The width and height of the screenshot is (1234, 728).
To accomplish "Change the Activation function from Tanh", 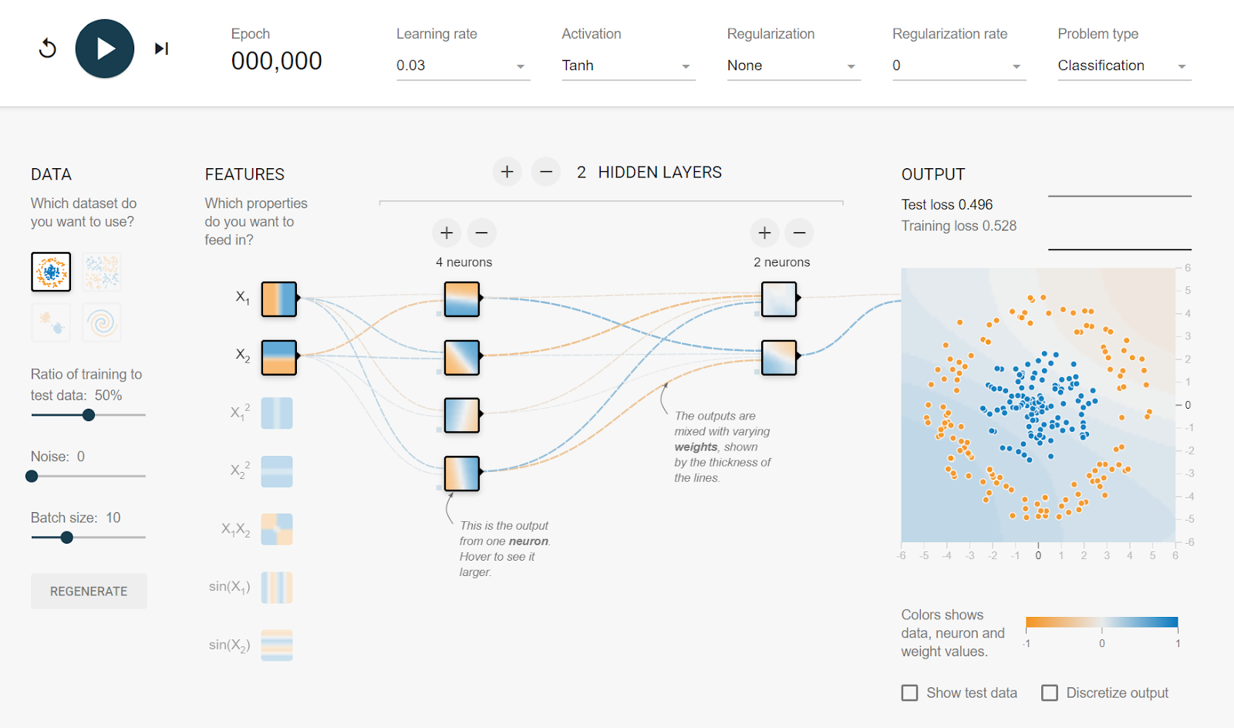I will coord(627,66).
